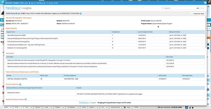
Task: Jump to previous search match arrow
Action: 201,8
